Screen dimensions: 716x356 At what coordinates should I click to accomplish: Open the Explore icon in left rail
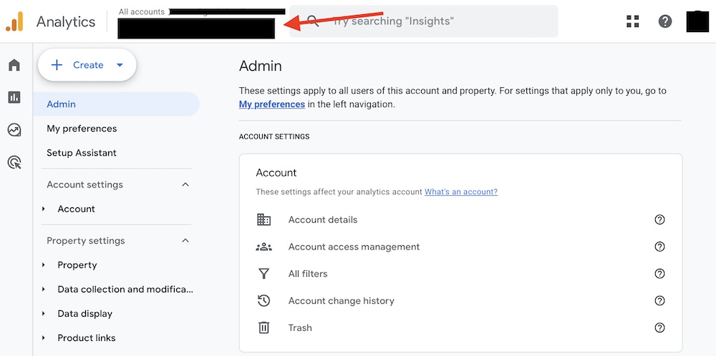click(14, 130)
